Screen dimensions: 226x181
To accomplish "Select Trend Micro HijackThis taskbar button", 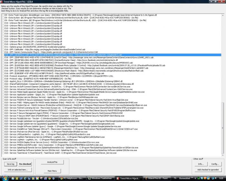I will tap(128, 178).
